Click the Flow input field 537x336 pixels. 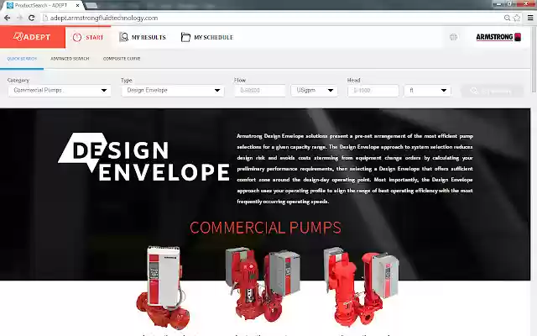260,91
